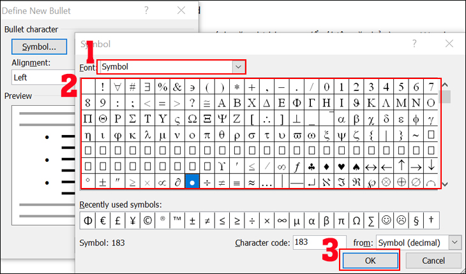This screenshot has width=466, height=274.
Task: Choose the function f (ƒ) symbol
Action: click(x=296, y=166)
